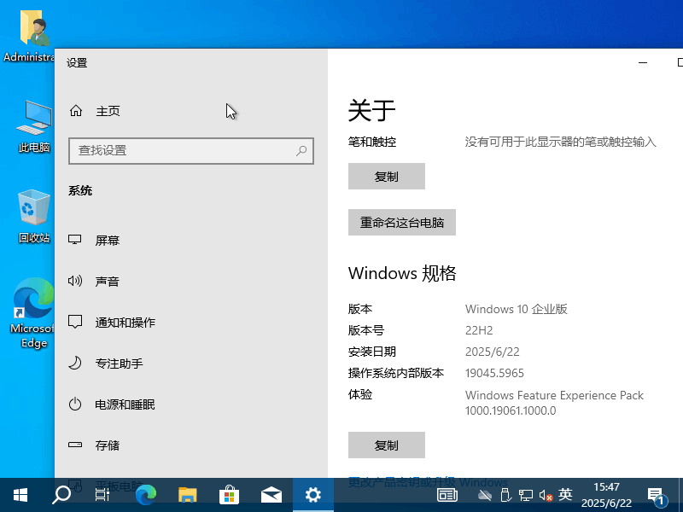This screenshot has width=683, height=512.
Task: Go to the 主页 home icon in Settings
Action: click(76, 111)
